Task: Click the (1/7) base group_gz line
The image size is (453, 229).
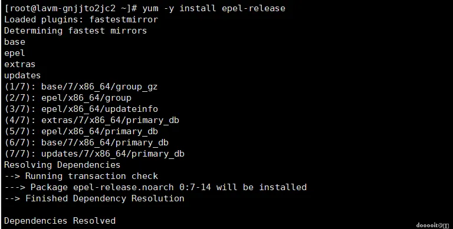Action: click(x=81, y=87)
